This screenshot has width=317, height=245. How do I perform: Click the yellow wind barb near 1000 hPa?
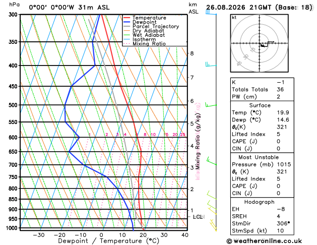[213, 225]
